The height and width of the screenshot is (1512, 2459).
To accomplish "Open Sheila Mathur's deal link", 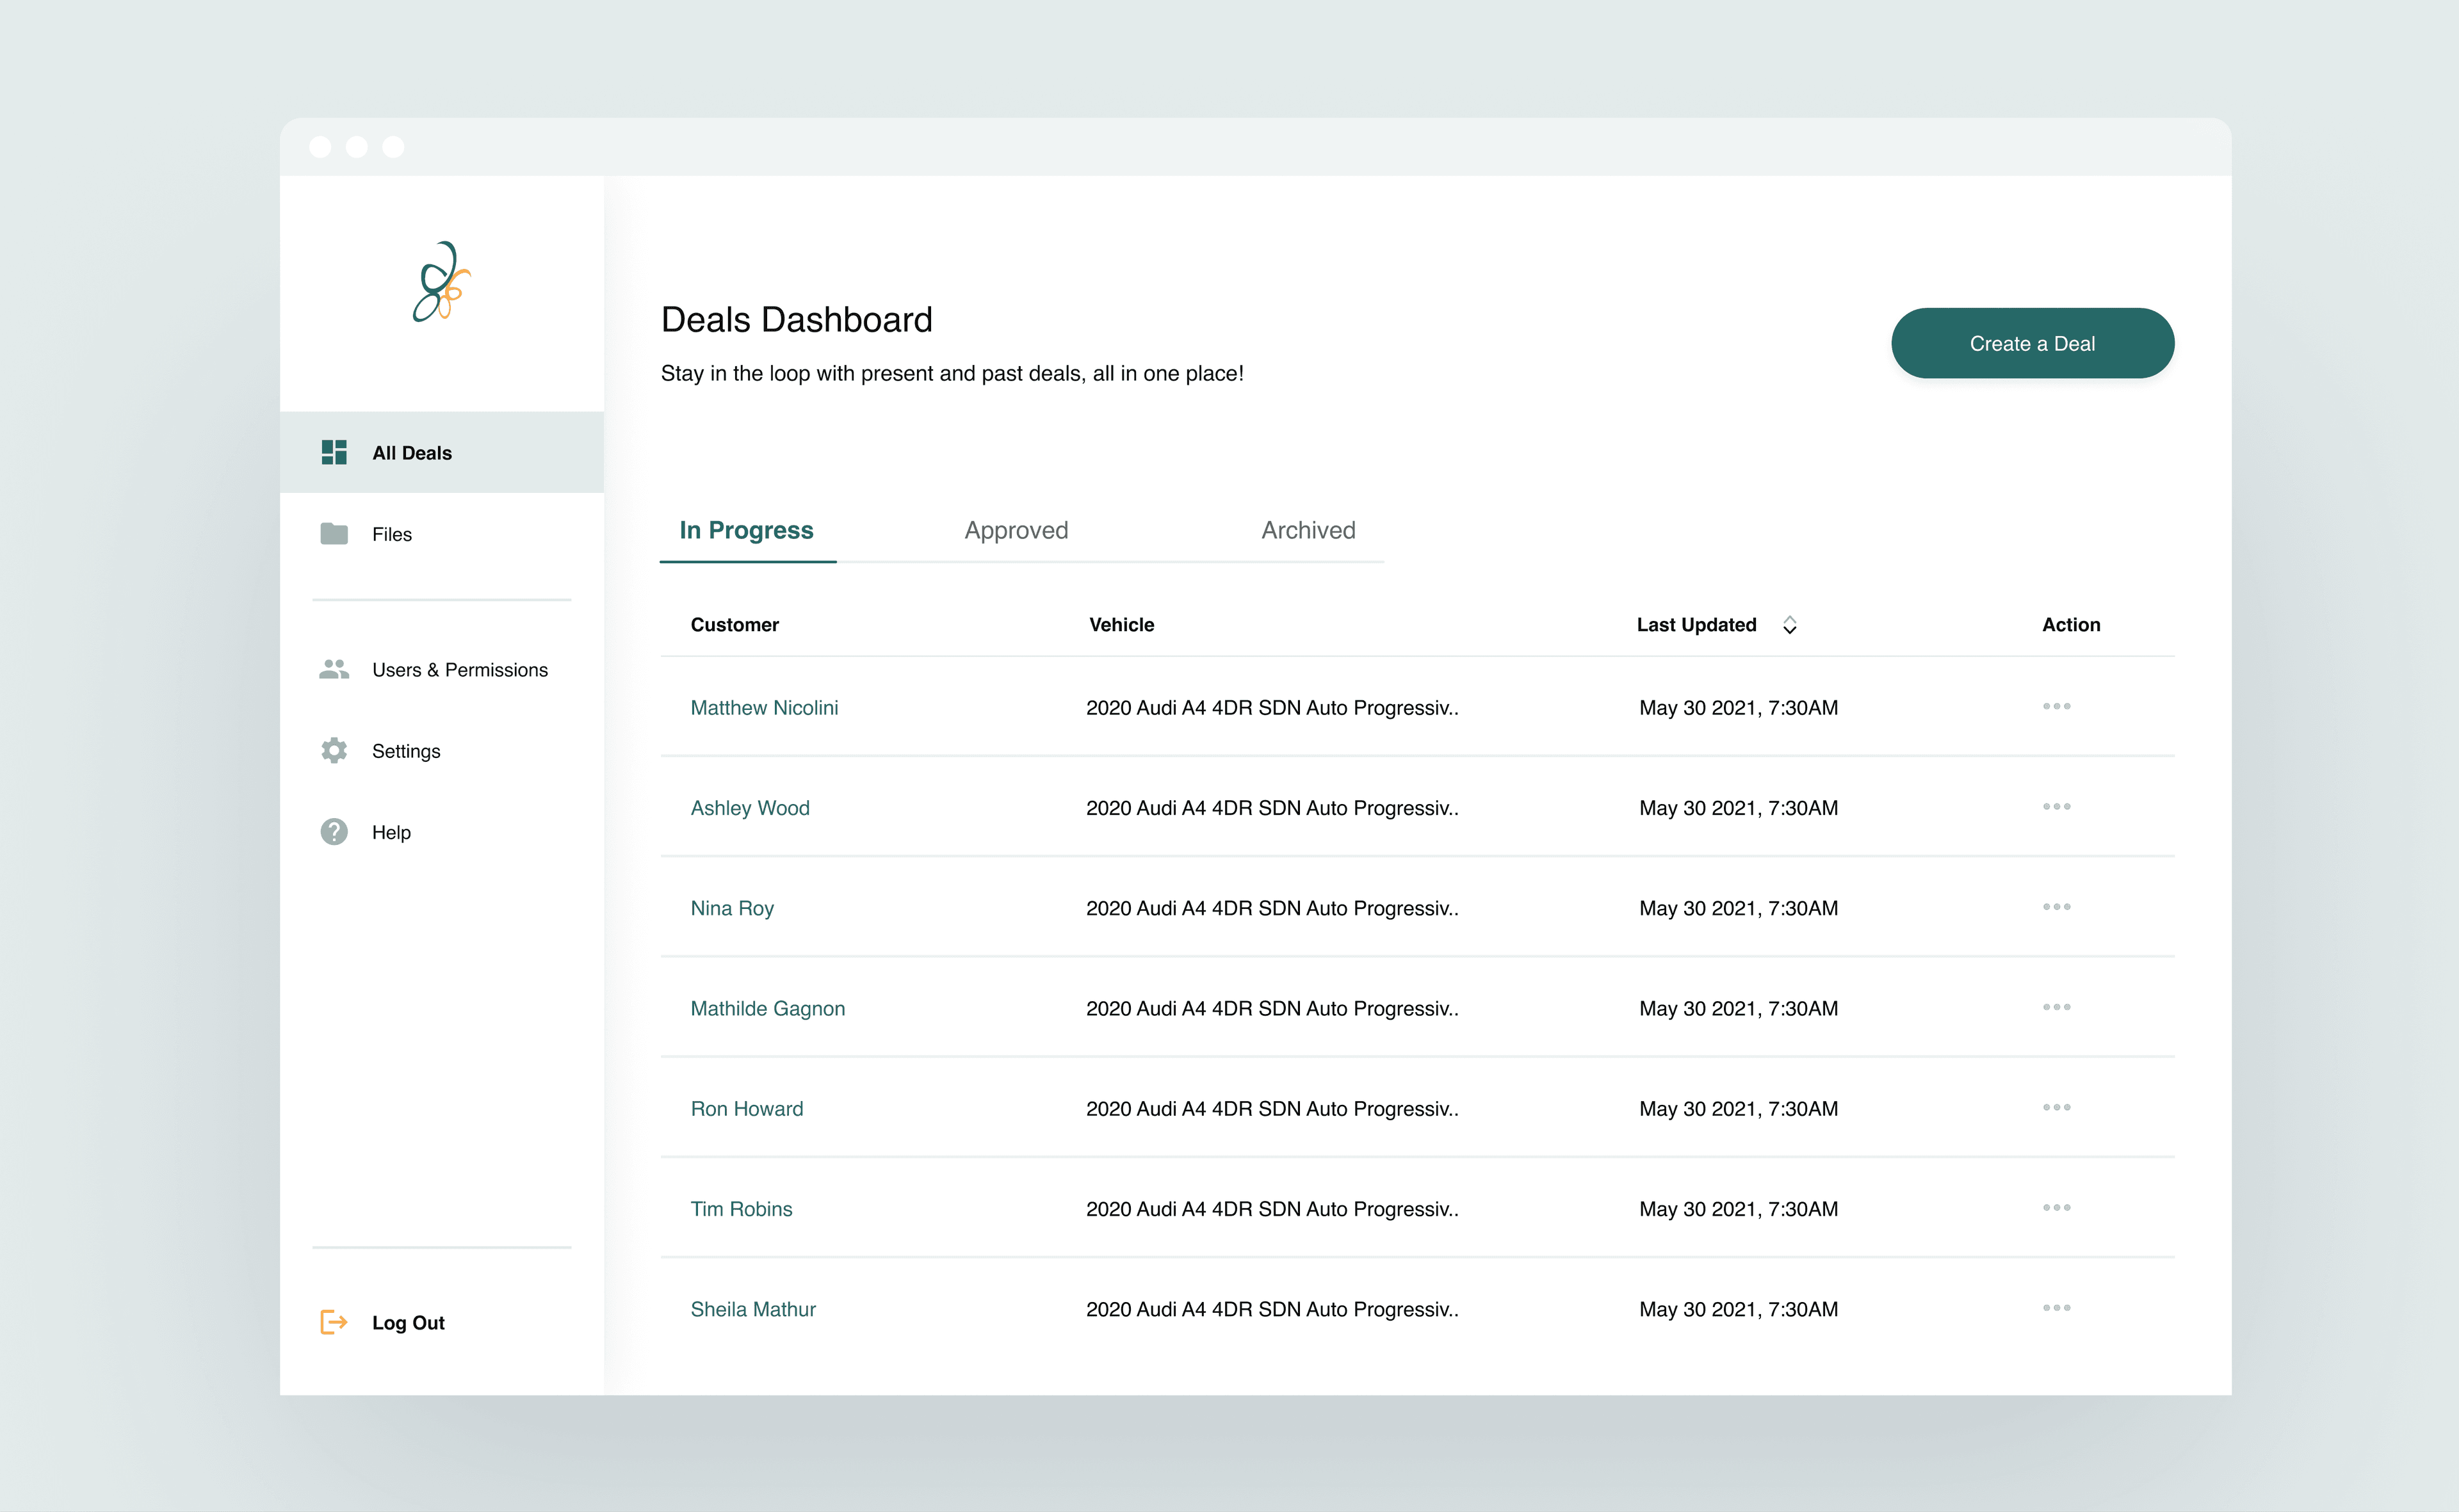I will [x=753, y=1309].
